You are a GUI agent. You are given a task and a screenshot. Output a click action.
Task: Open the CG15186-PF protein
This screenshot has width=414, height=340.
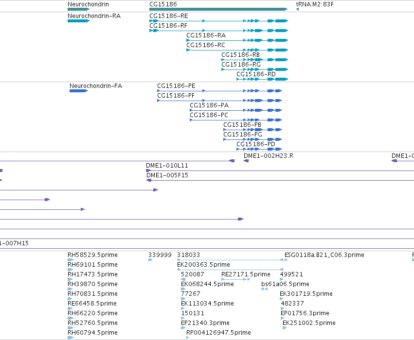click(176, 96)
